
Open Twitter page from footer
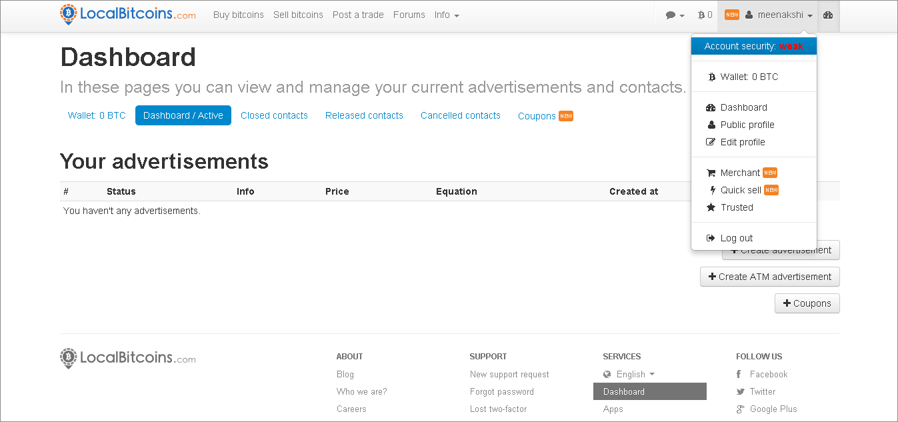762,392
